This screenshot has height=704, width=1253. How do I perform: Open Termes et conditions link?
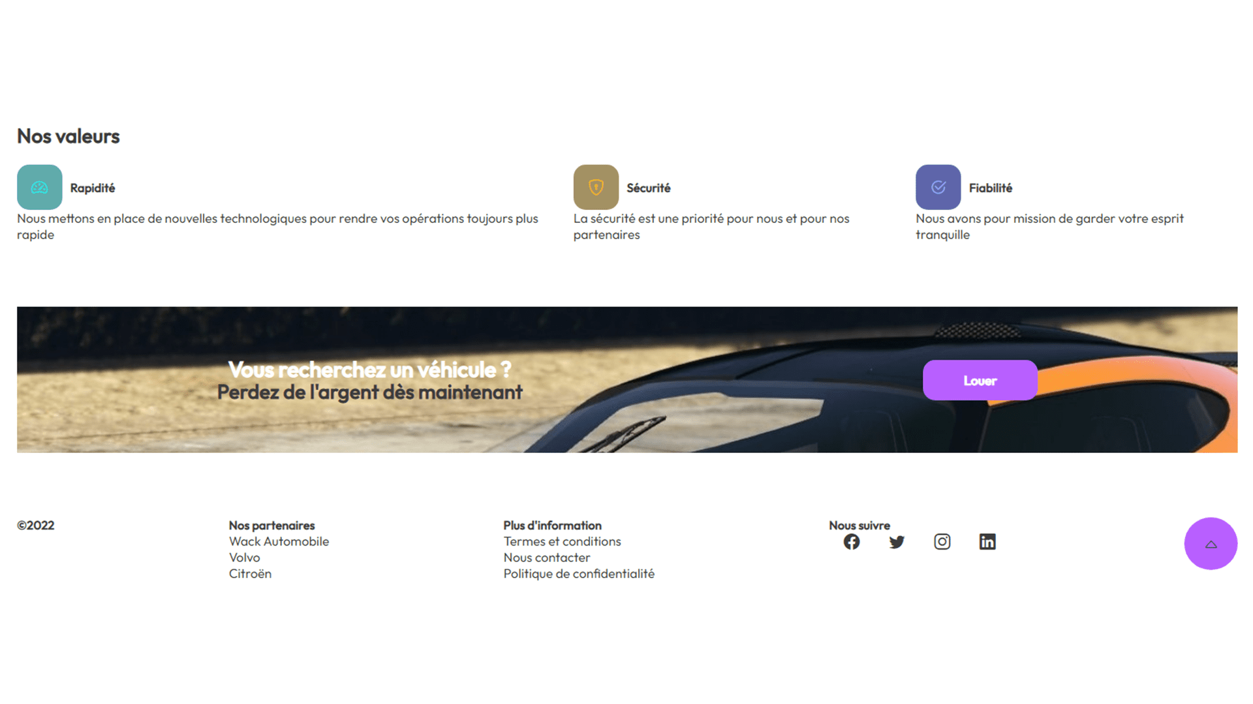click(x=562, y=542)
